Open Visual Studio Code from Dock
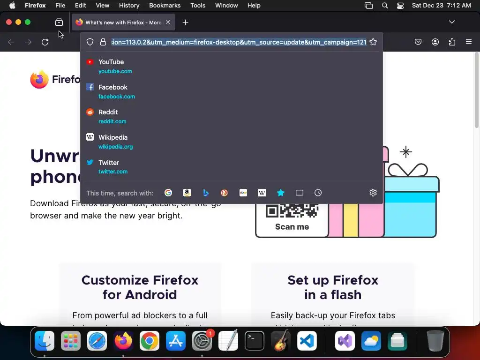This screenshot has height=360, width=480. point(307,341)
